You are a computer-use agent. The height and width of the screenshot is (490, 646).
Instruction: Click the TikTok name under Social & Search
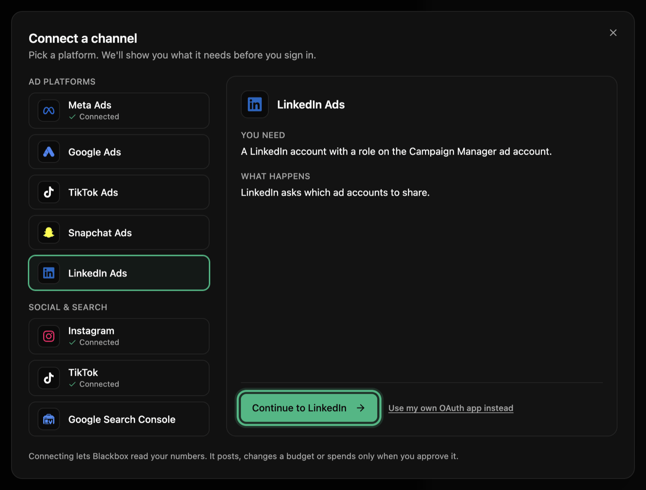point(83,372)
